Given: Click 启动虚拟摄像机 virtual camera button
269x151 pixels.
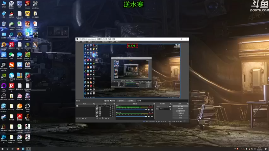Looking at the screenshot, I should [181, 111].
